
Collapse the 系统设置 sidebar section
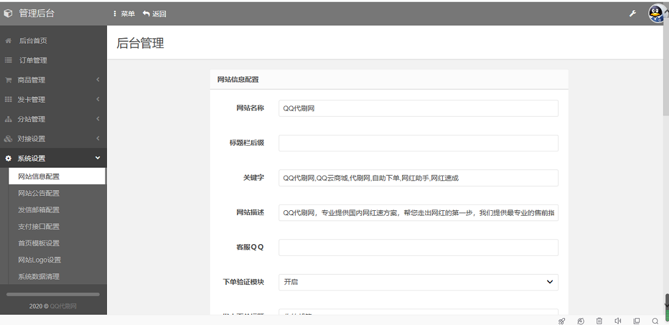tap(53, 159)
